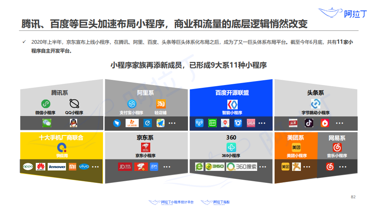The image size is (376, 211).
Task: Open the NetEase 音乐小程序 icon
Action: coord(337,147)
